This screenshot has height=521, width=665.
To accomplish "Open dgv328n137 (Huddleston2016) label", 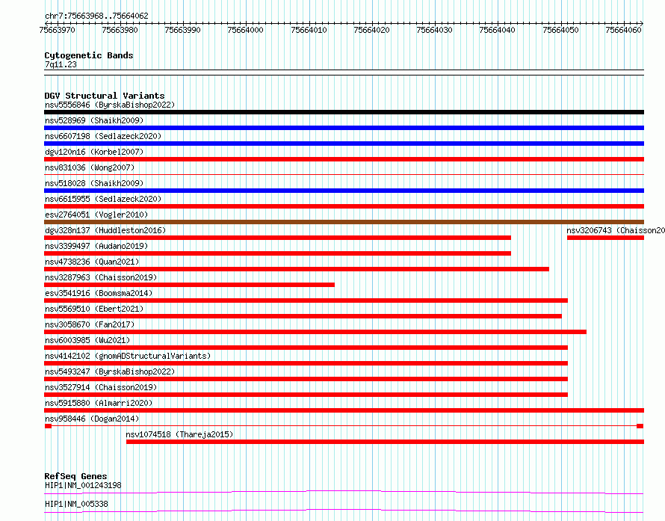I will (x=105, y=230).
